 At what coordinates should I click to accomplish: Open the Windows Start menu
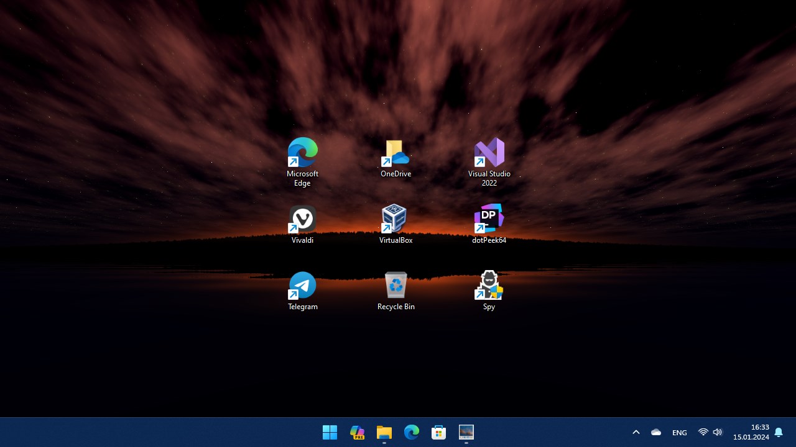click(330, 432)
